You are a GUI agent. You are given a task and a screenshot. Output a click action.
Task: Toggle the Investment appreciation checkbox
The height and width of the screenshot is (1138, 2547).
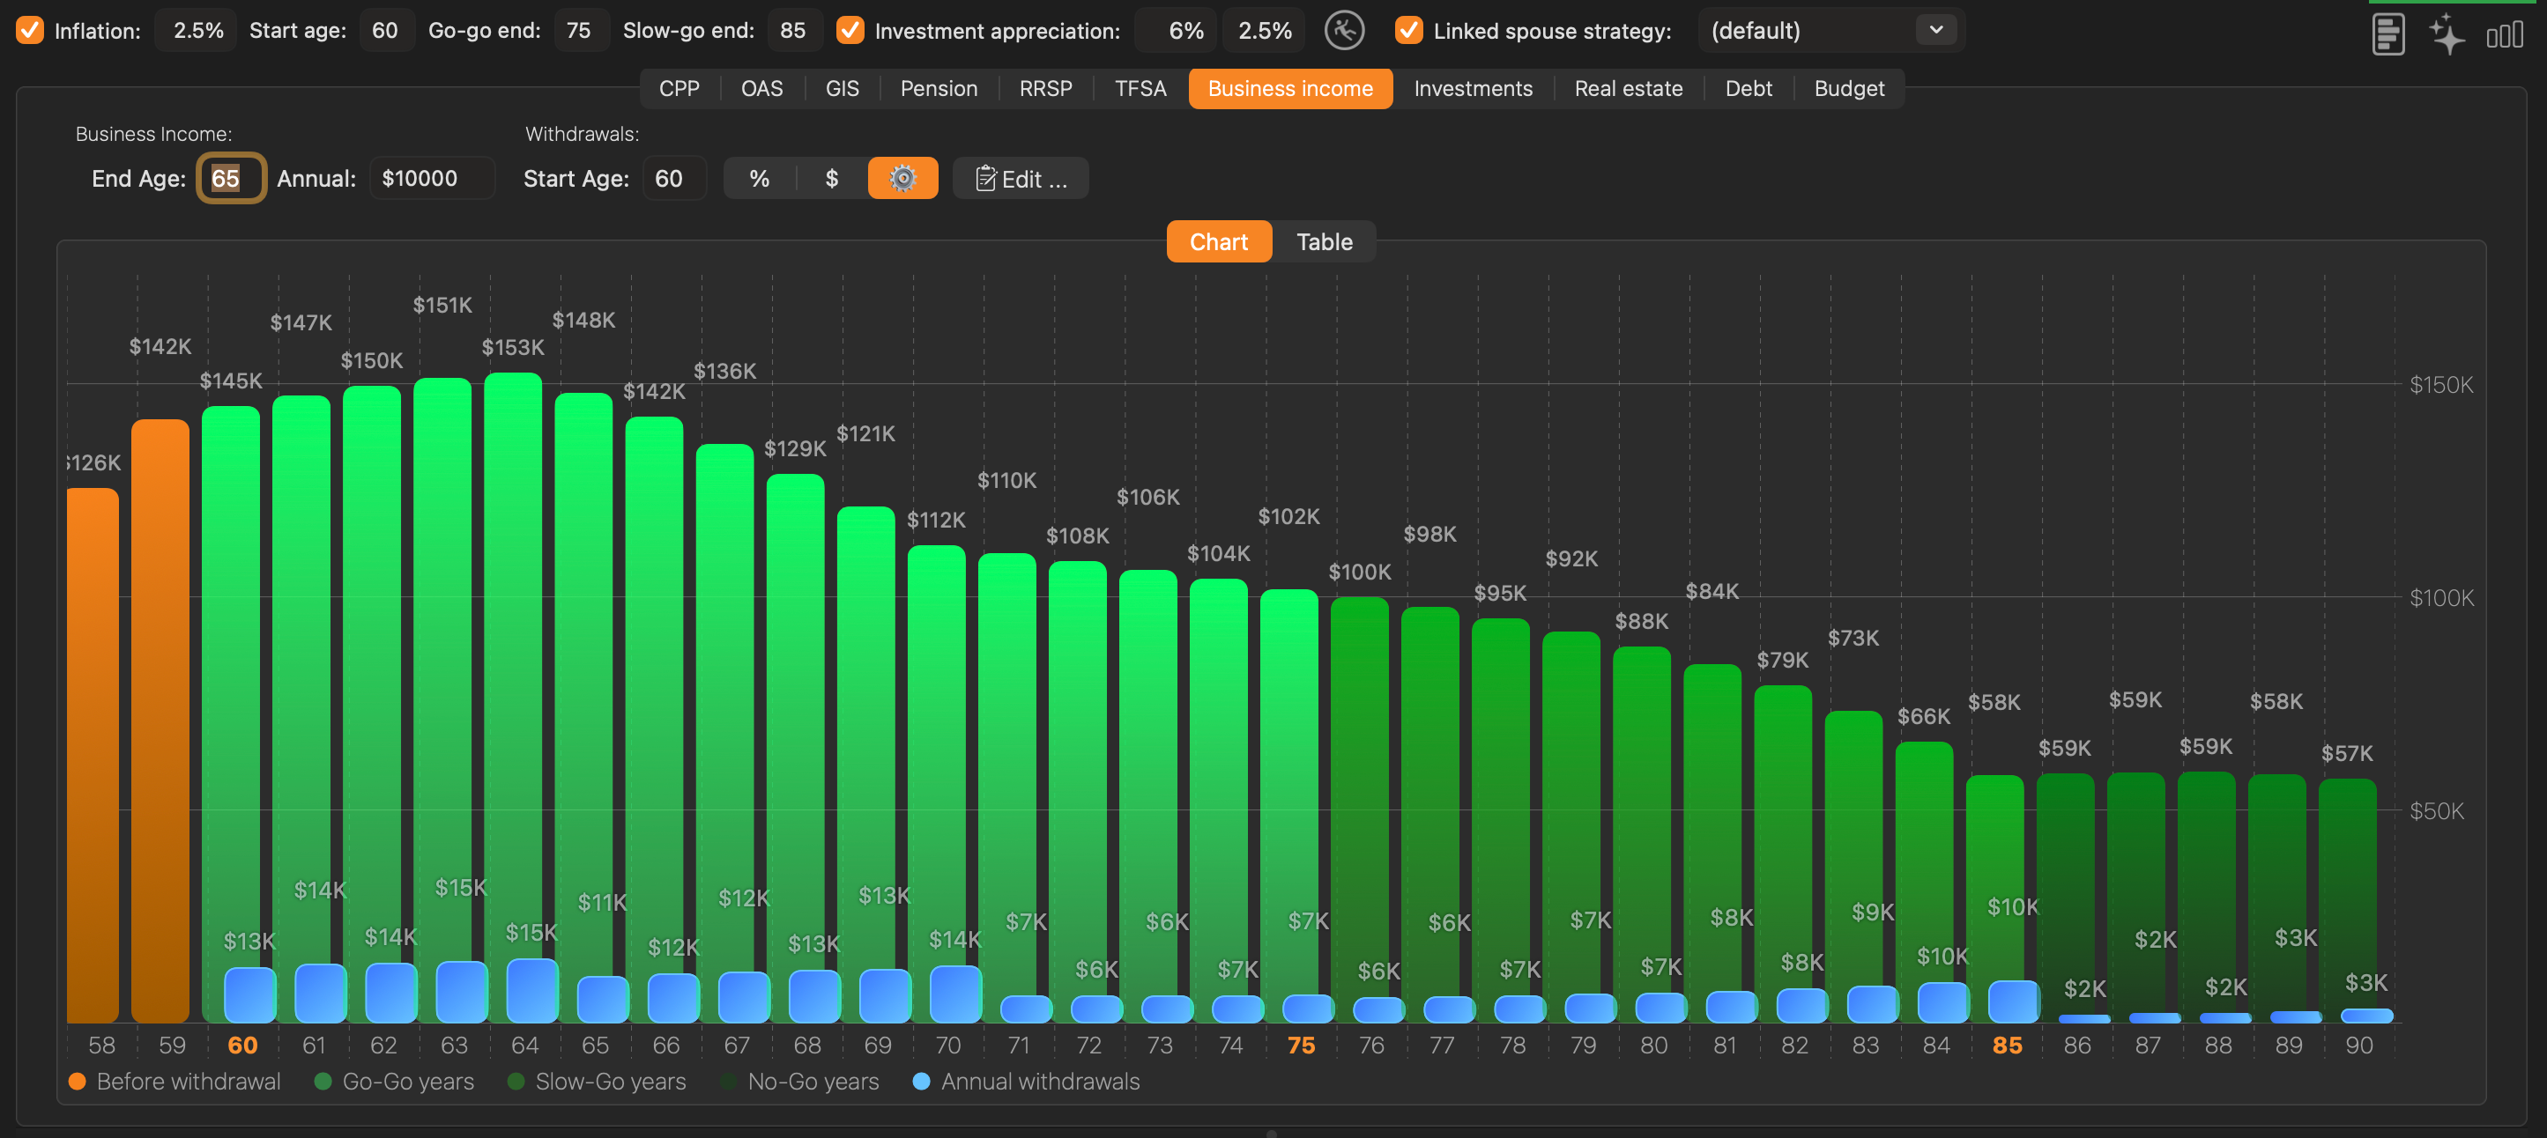[850, 31]
